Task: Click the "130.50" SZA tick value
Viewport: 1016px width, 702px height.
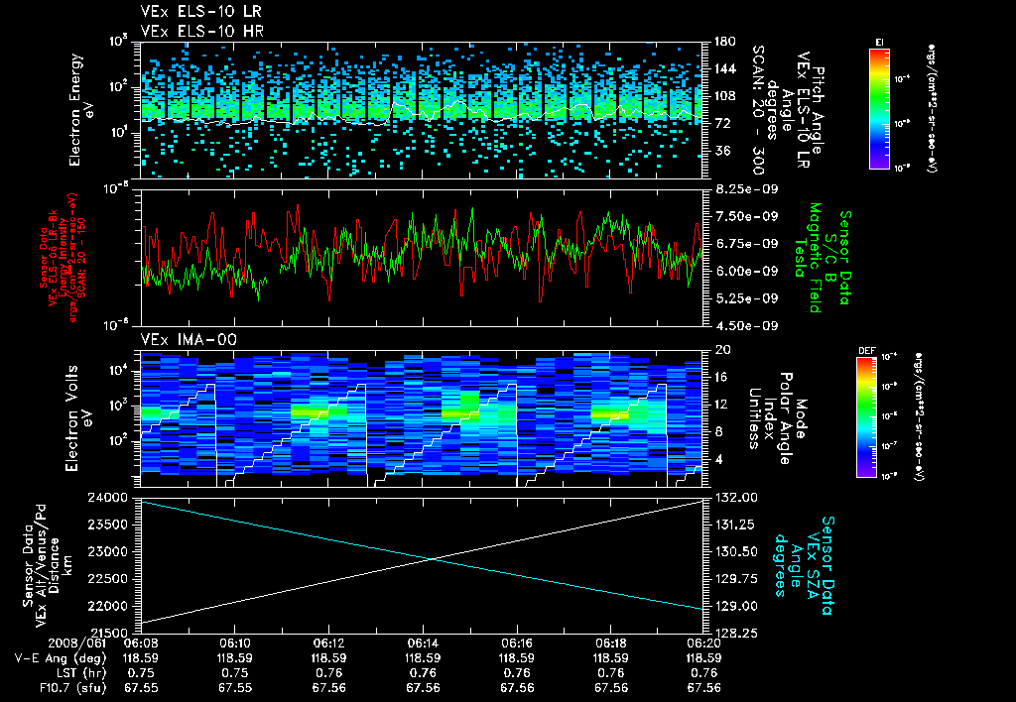Action: pyautogui.click(x=736, y=551)
